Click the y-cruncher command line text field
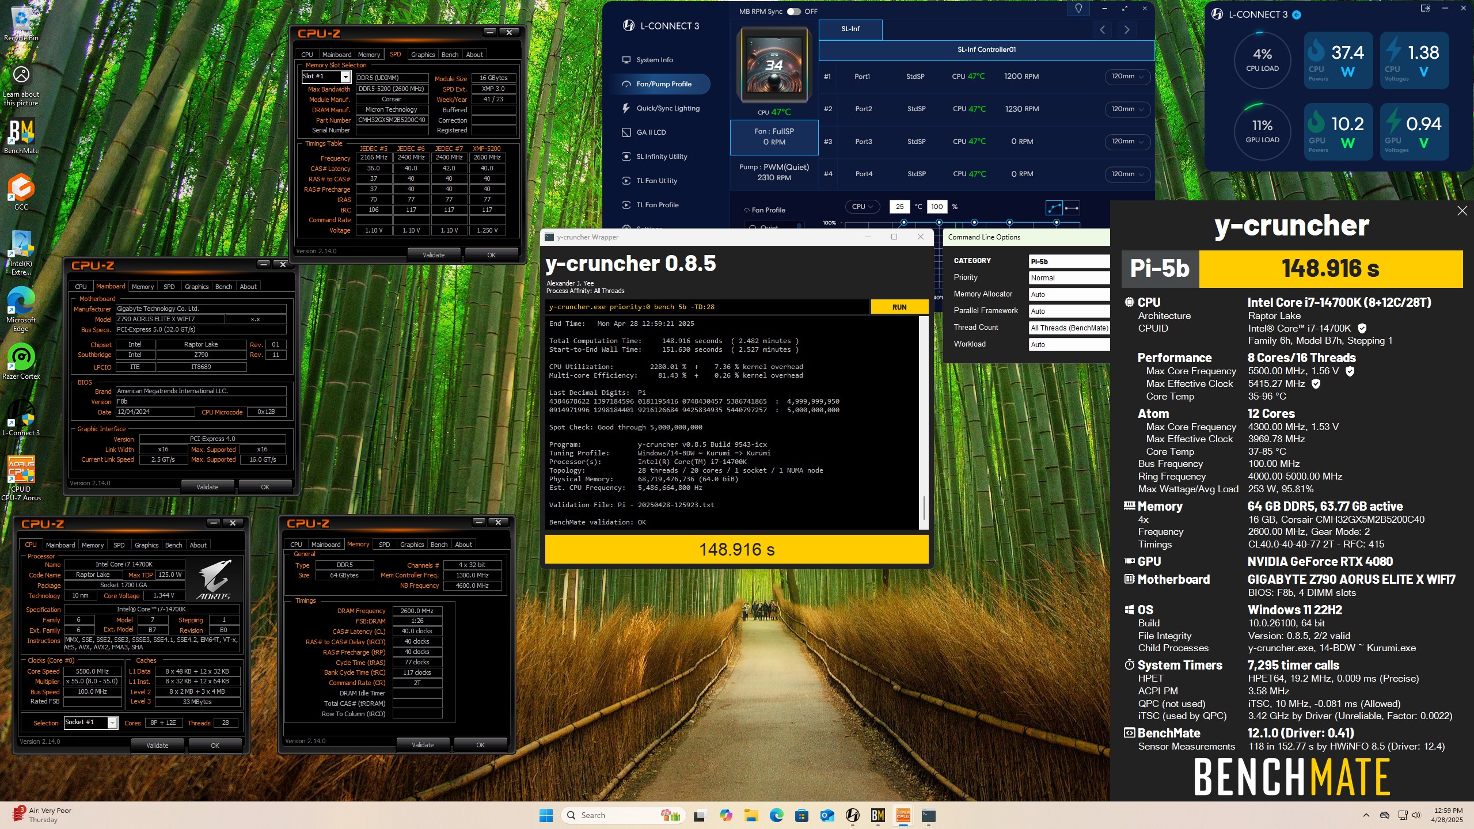Viewport: 1474px width, 829px height. tap(708, 307)
